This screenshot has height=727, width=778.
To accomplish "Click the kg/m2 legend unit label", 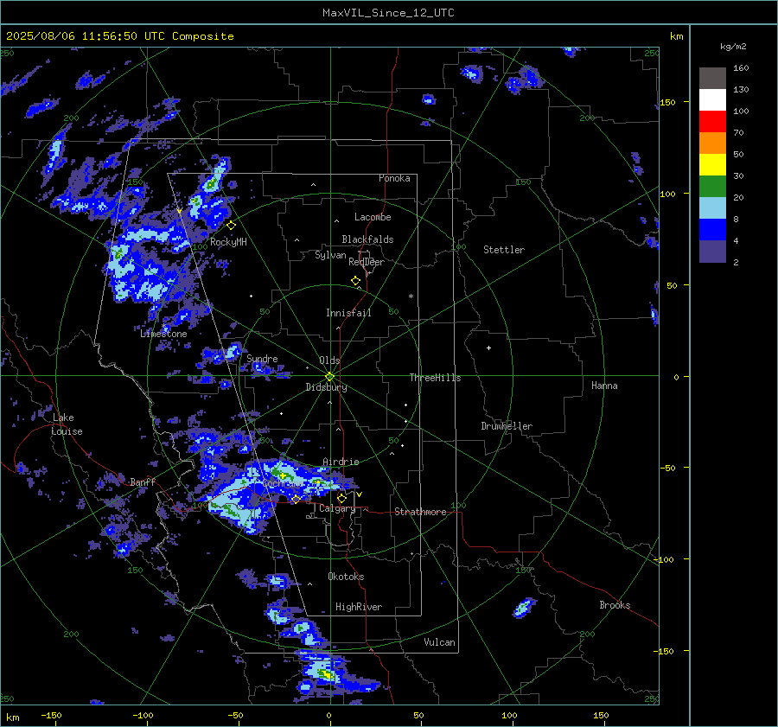I will click(733, 47).
